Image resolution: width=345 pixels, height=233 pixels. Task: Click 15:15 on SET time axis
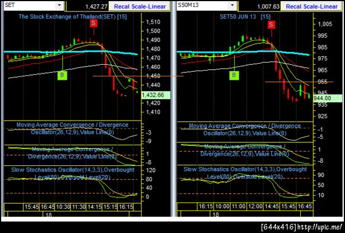(110, 207)
